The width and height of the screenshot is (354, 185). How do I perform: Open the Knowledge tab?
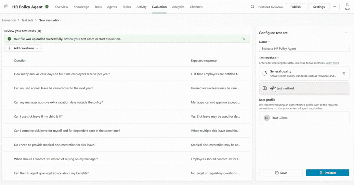coord(81,7)
